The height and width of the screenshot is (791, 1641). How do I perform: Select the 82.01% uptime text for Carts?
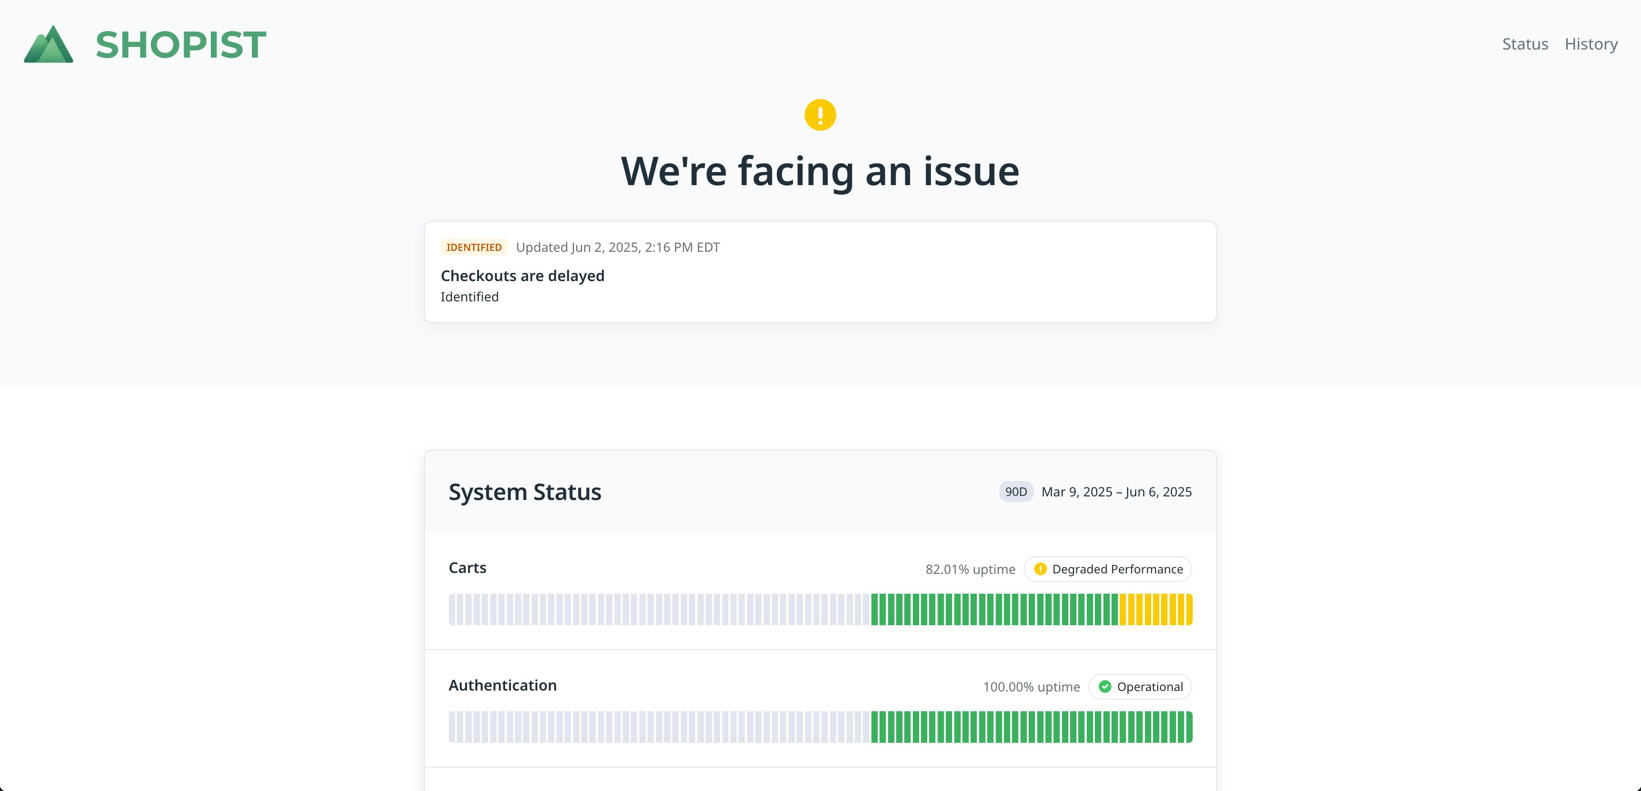(x=970, y=569)
